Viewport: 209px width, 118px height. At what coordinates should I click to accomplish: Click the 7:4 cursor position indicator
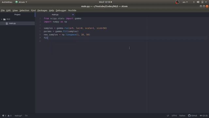pyautogui.click(x=26, y=116)
